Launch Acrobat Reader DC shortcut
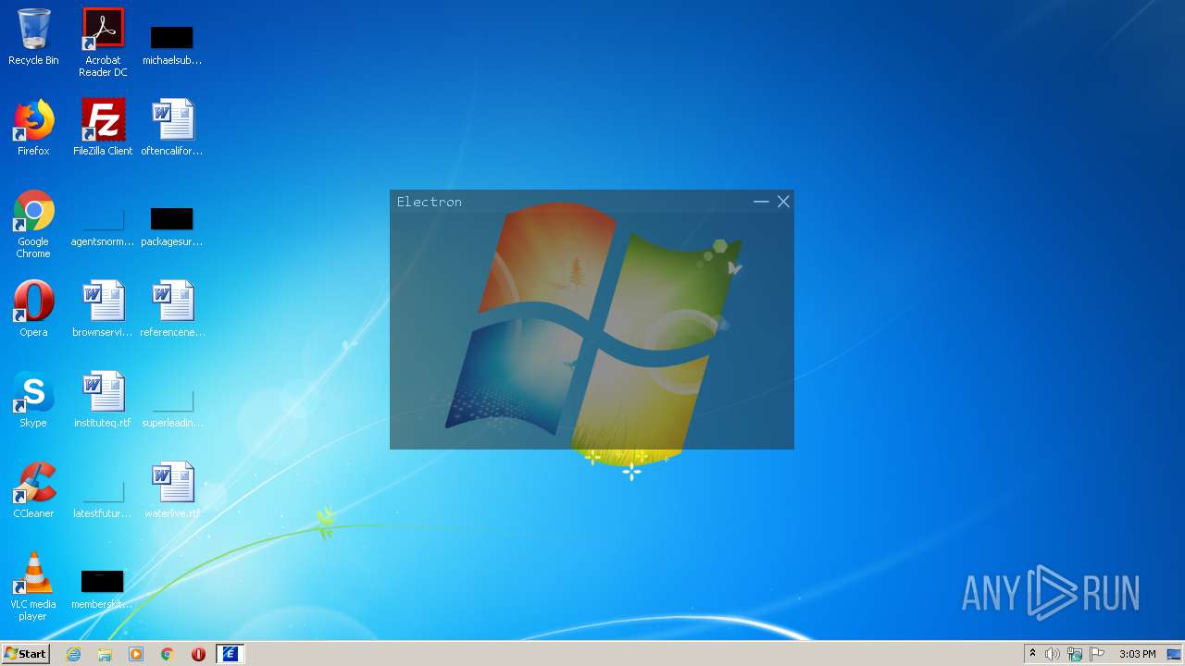The width and height of the screenshot is (1185, 666). click(x=103, y=42)
